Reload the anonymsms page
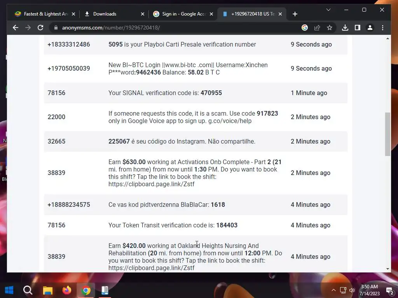This screenshot has height=298, width=398. (x=40, y=28)
